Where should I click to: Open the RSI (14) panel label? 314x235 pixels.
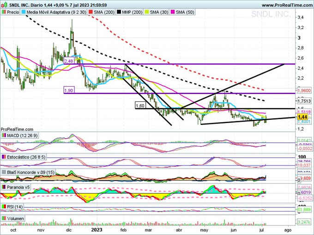pos(15,206)
